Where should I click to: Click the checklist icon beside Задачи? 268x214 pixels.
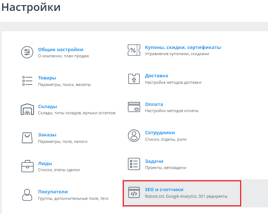pyautogui.click(x=134, y=164)
